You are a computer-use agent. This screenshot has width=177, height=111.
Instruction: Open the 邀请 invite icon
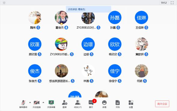pos(64,104)
